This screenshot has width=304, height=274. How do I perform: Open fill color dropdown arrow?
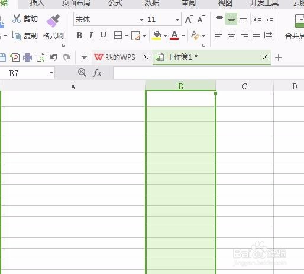165,36
